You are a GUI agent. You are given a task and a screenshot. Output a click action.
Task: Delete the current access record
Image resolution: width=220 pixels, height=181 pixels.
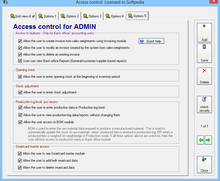click(x=204, y=76)
